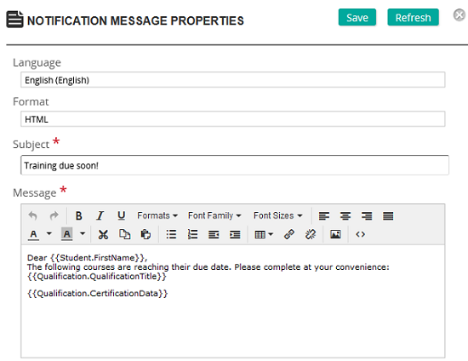Screen dimensions: 468x361
Task: Click the Save button
Action: (357, 17)
